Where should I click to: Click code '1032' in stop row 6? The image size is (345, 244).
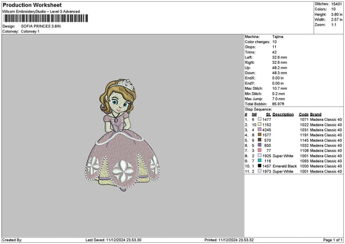coord(304,146)
